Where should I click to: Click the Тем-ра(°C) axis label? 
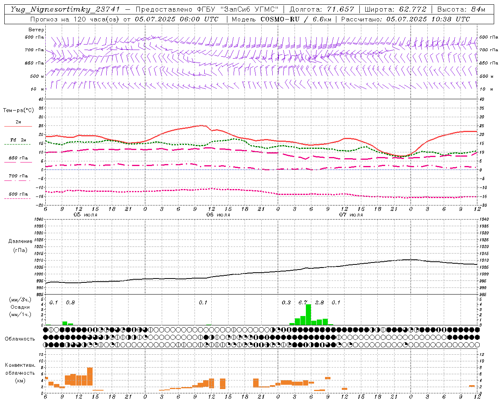[18, 111]
